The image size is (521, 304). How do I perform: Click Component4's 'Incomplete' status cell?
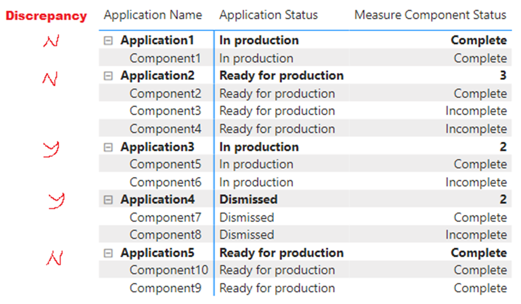coord(476,129)
